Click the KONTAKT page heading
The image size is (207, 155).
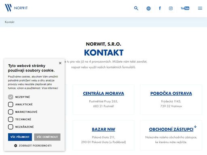coord(104,52)
